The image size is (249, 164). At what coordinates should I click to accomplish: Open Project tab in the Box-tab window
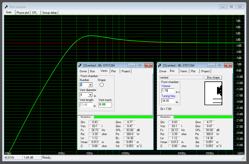tap(206, 71)
